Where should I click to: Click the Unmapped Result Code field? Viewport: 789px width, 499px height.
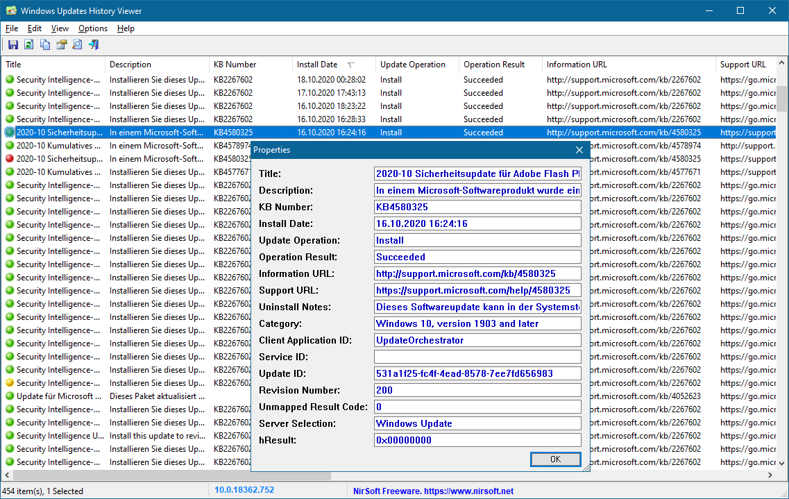477,407
